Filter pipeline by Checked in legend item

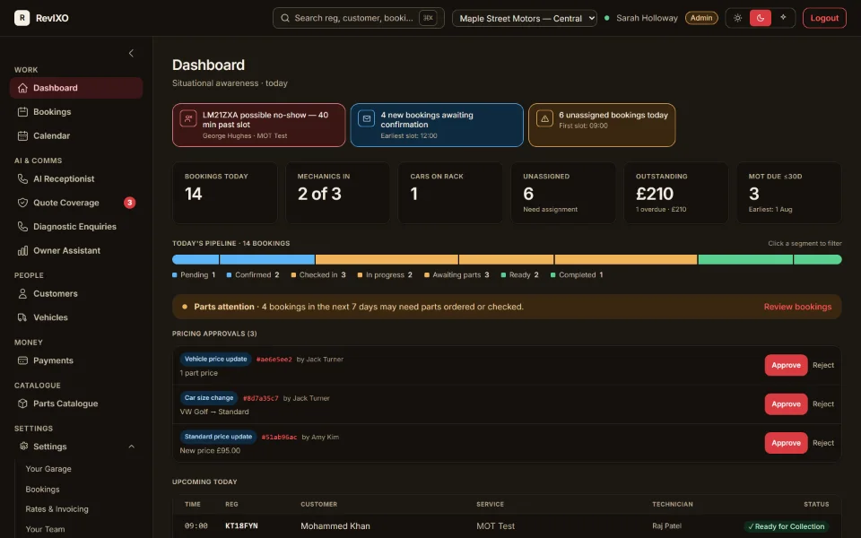pyautogui.click(x=318, y=275)
